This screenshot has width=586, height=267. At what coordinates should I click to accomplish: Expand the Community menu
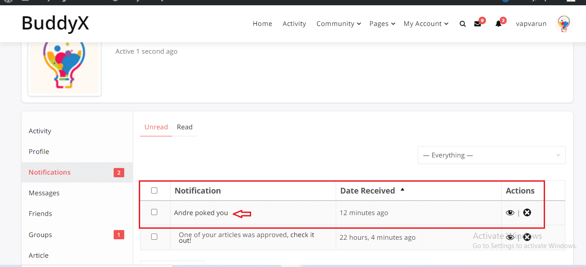(x=338, y=24)
